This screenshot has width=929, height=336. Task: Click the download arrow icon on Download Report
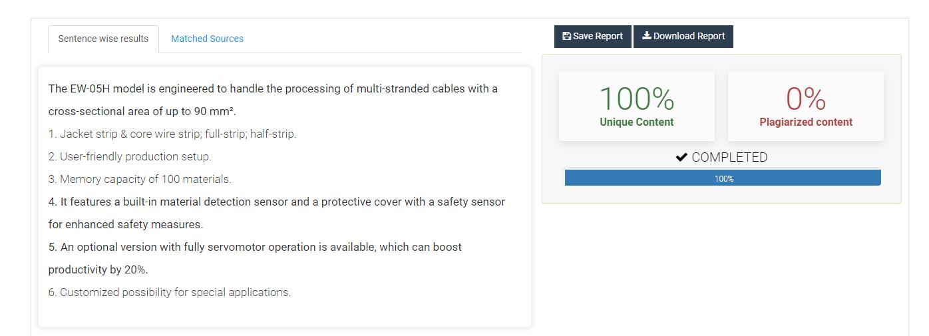coord(646,36)
